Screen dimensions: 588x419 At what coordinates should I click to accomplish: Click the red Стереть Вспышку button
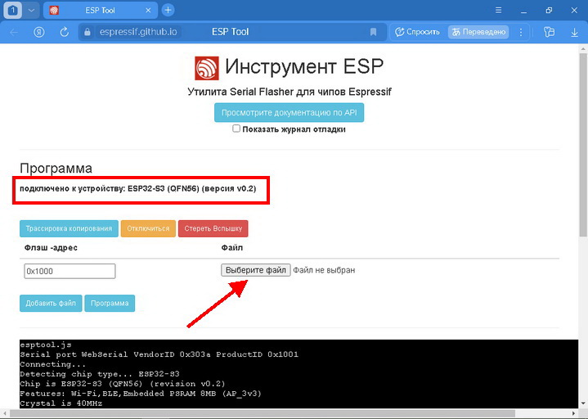point(213,228)
